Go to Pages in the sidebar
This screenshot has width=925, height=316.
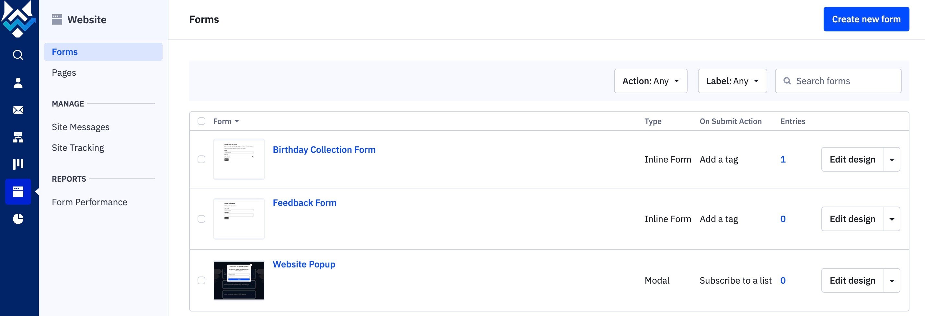tap(64, 73)
